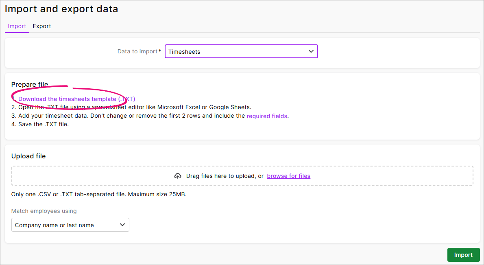484x265 pixels.
Task: Switch to the Export tab
Action: 41,26
